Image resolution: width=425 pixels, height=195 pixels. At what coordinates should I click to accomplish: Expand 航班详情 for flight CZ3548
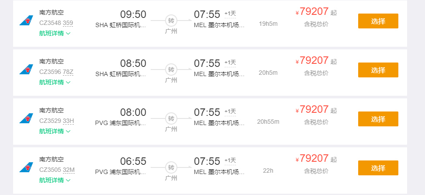[x=55, y=33]
